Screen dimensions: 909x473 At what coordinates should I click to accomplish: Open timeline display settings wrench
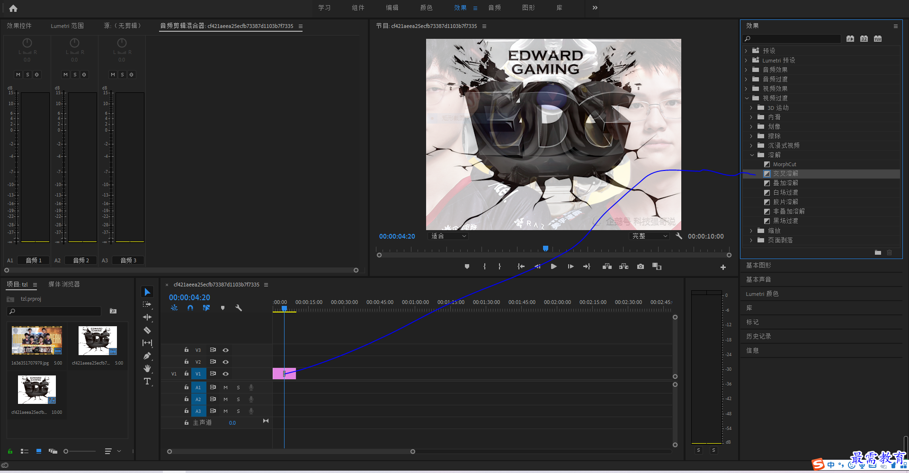pyautogui.click(x=239, y=308)
